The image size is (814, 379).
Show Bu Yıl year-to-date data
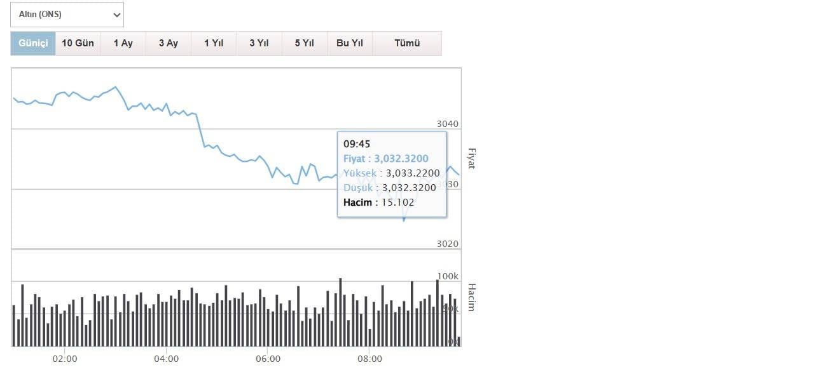pyautogui.click(x=349, y=43)
